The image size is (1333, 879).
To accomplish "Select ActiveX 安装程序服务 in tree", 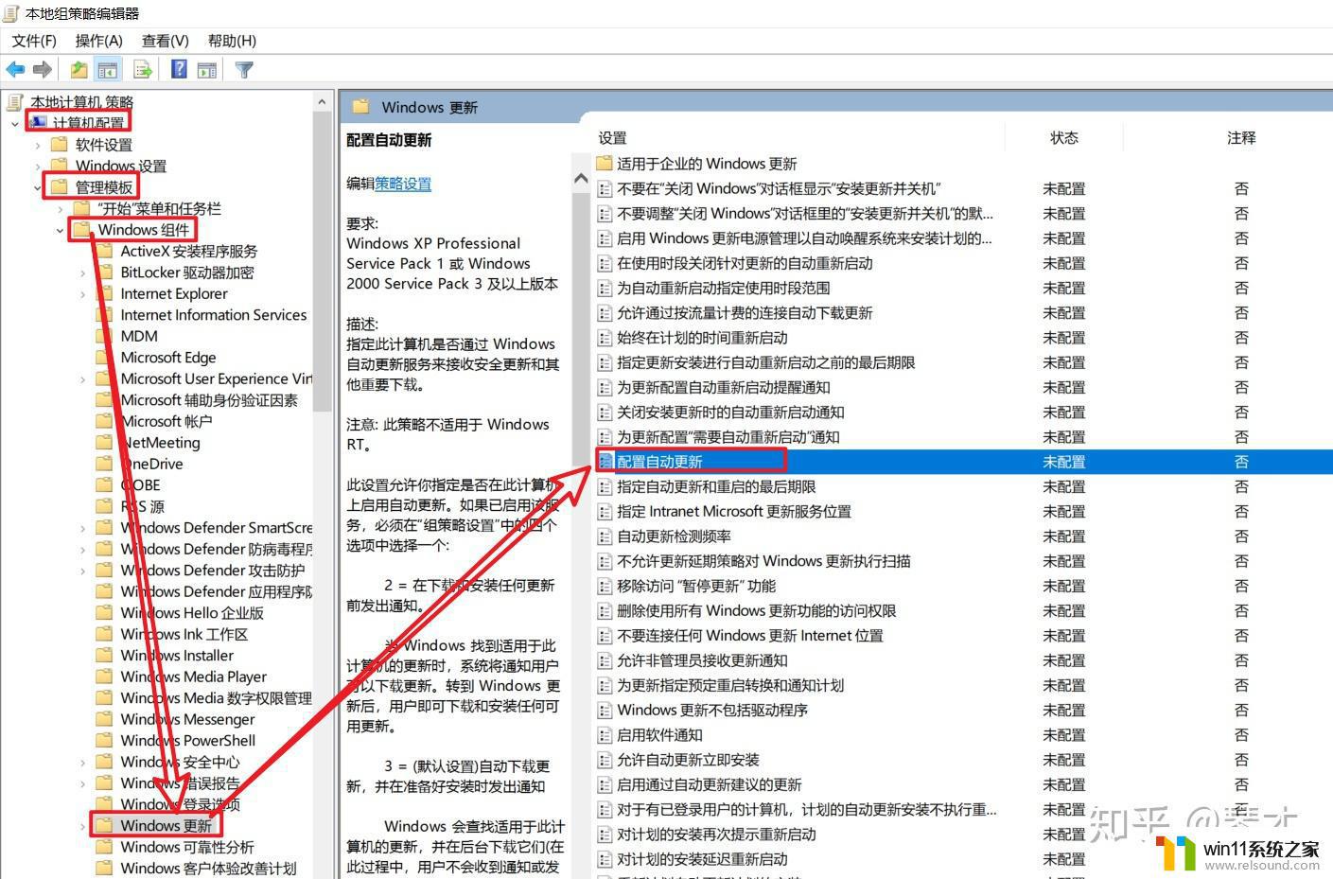I will (188, 251).
